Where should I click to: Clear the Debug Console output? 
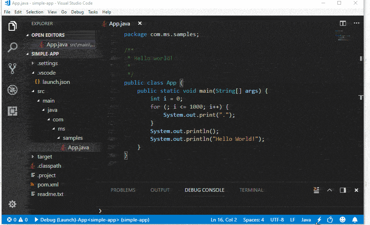(317, 190)
